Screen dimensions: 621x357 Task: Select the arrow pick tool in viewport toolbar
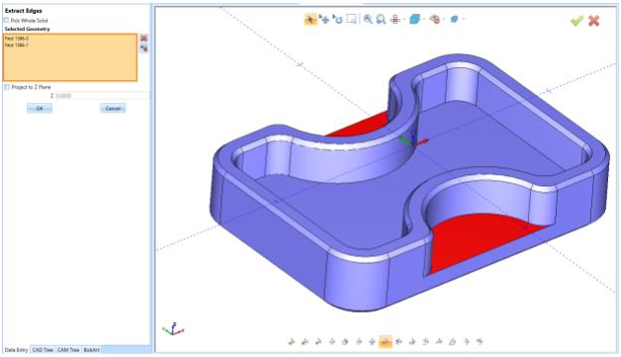point(310,19)
